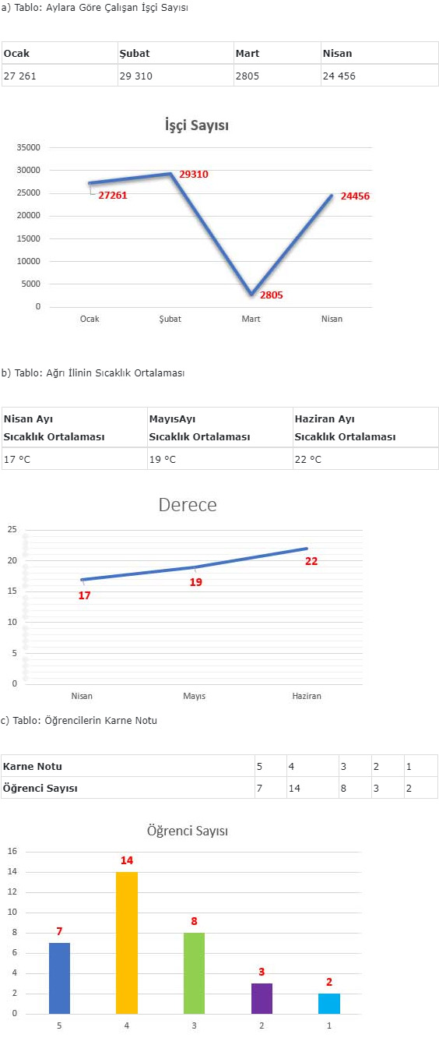Click the blue bar for grade 5
The width and height of the screenshot is (439, 1045).
click(x=59, y=978)
